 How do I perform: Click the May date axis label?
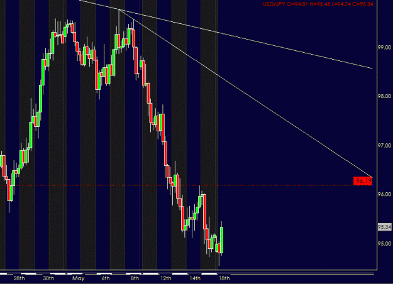point(78,278)
